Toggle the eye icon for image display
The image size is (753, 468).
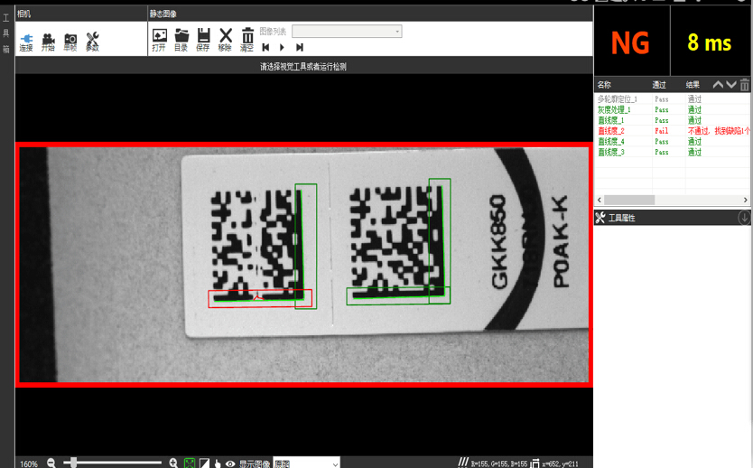pos(230,463)
